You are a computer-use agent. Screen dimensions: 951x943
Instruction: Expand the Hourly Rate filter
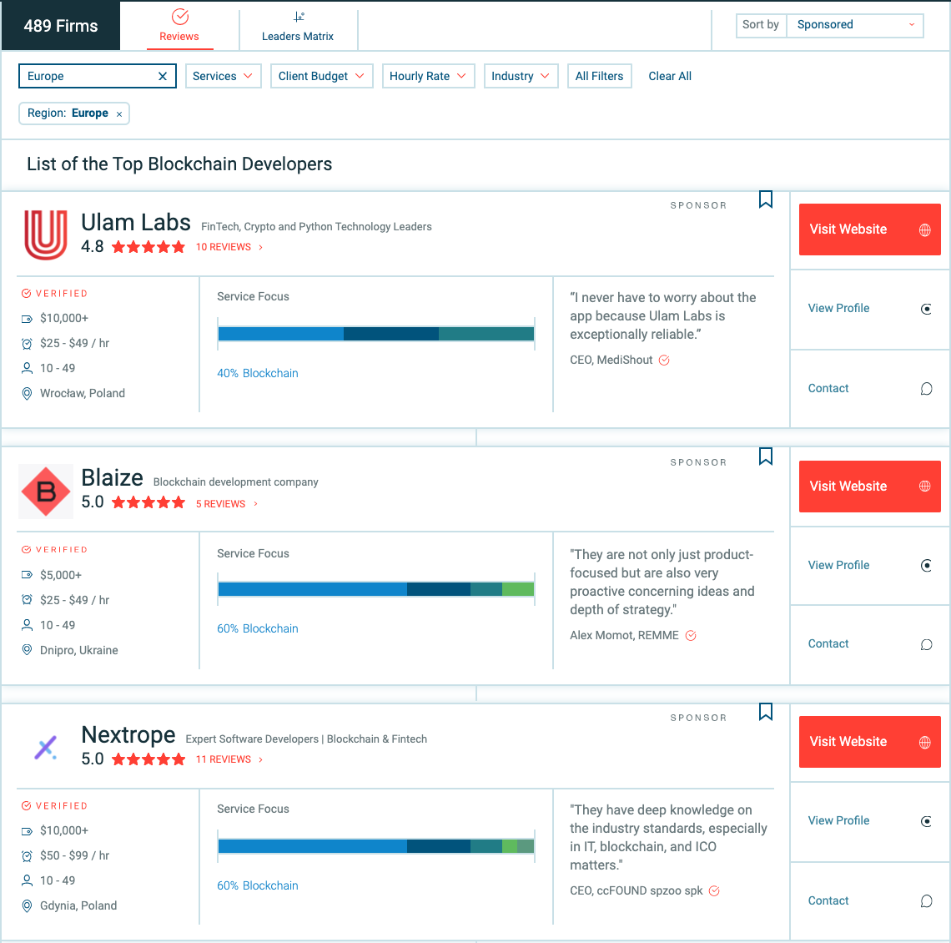428,77
